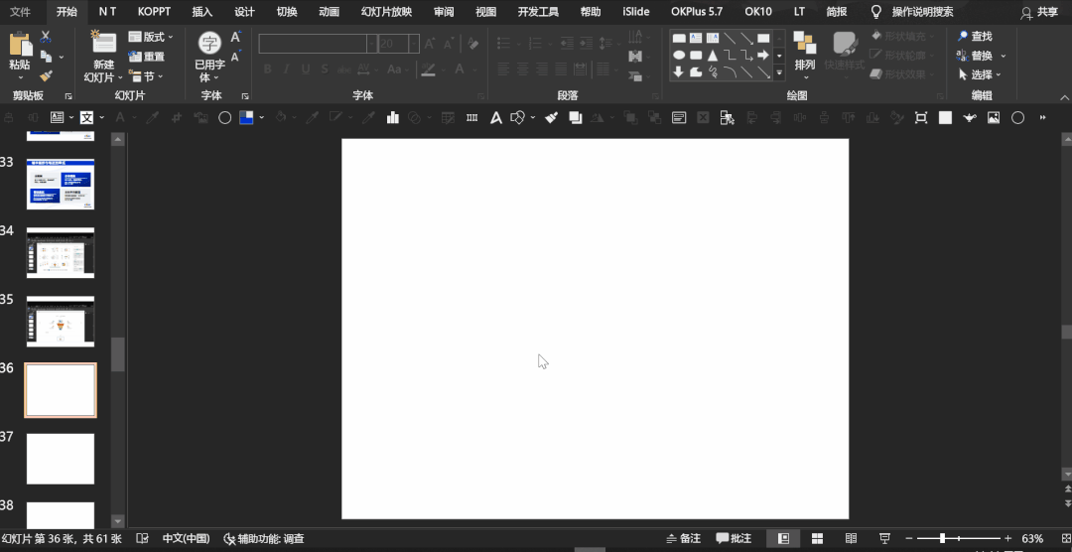Pick the right arrow shape in gallery
The height and width of the screenshot is (552, 1072).
click(763, 56)
